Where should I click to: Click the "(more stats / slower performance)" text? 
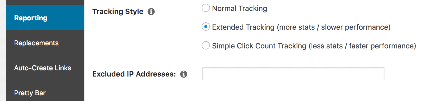[x=334, y=27]
